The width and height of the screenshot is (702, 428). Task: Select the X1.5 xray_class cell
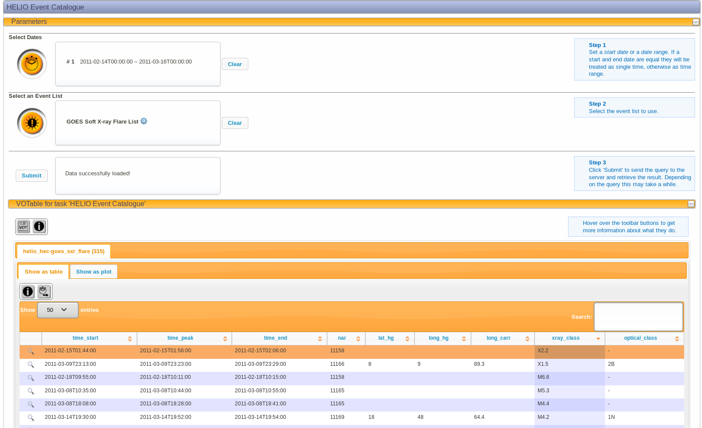click(570, 364)
